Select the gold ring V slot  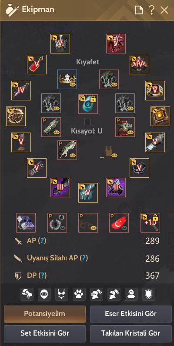point(155,90)
